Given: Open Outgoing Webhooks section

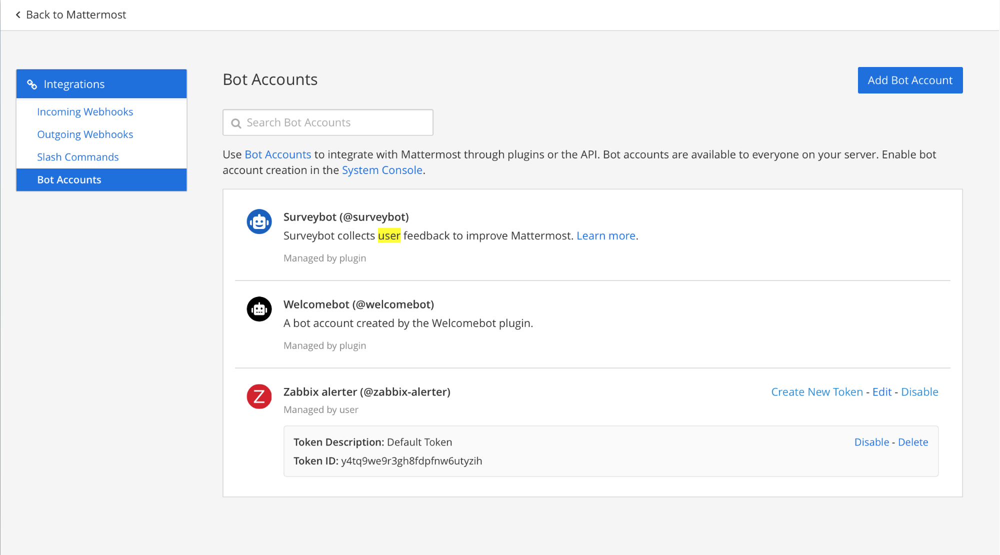Looking at the screenshot, I should 85,134.
